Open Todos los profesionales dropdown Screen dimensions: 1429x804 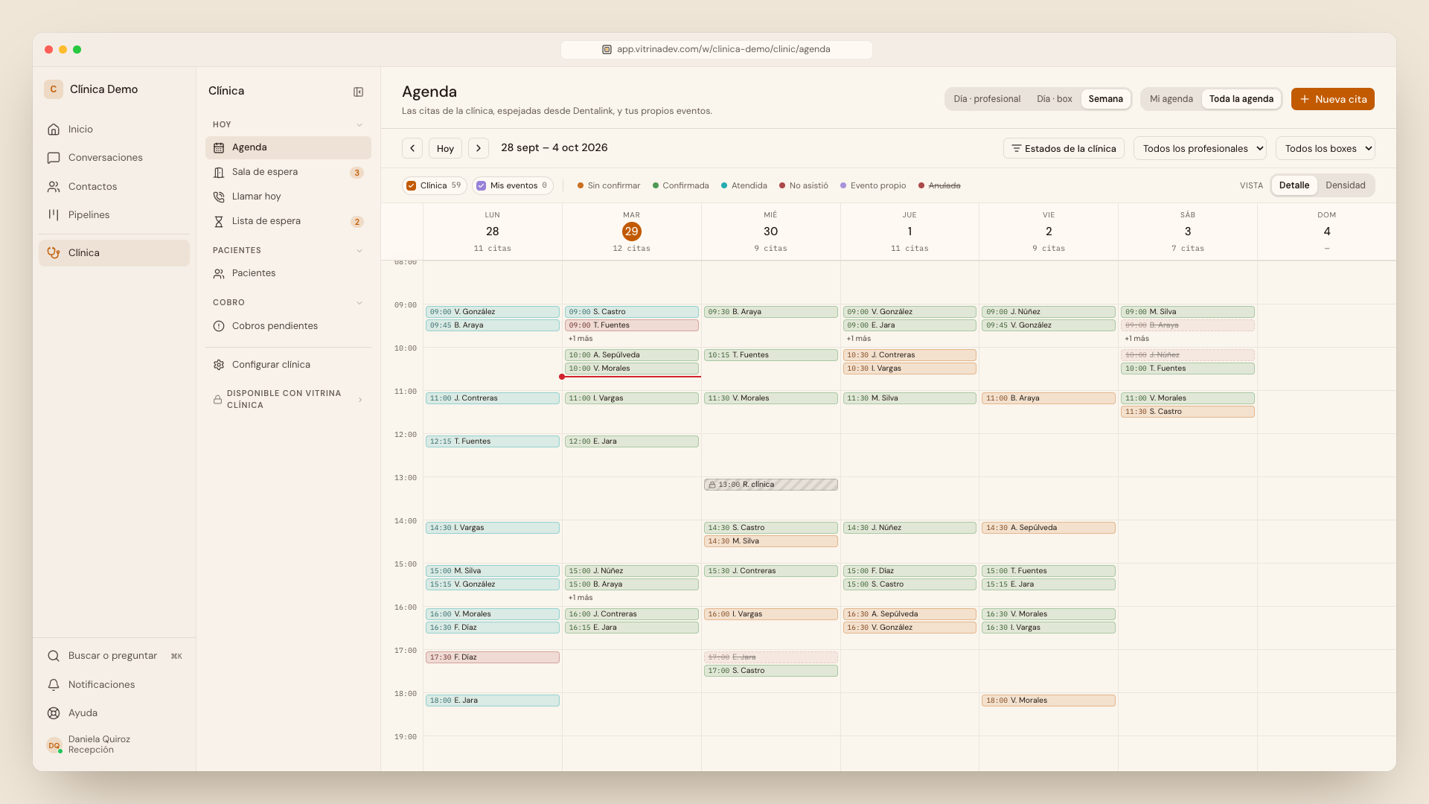1200,149
